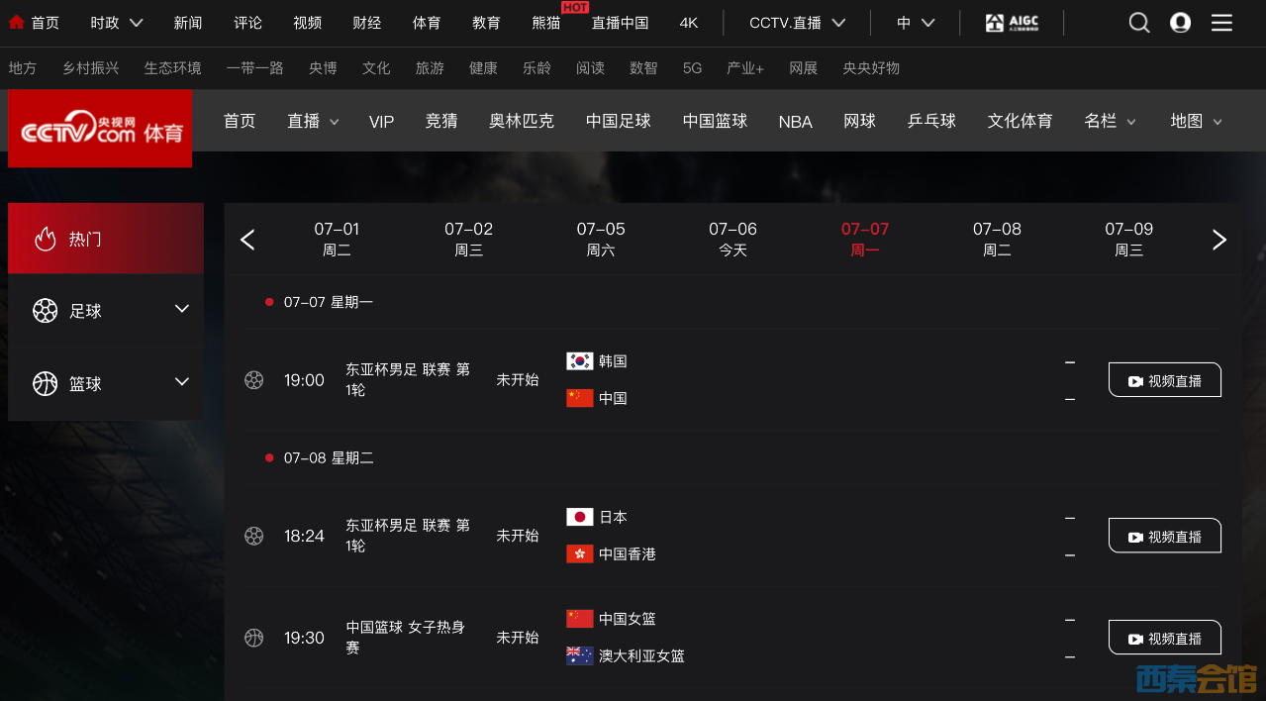
Task: Open the NBA sports menu item
Action: click(x=795, y=122)
